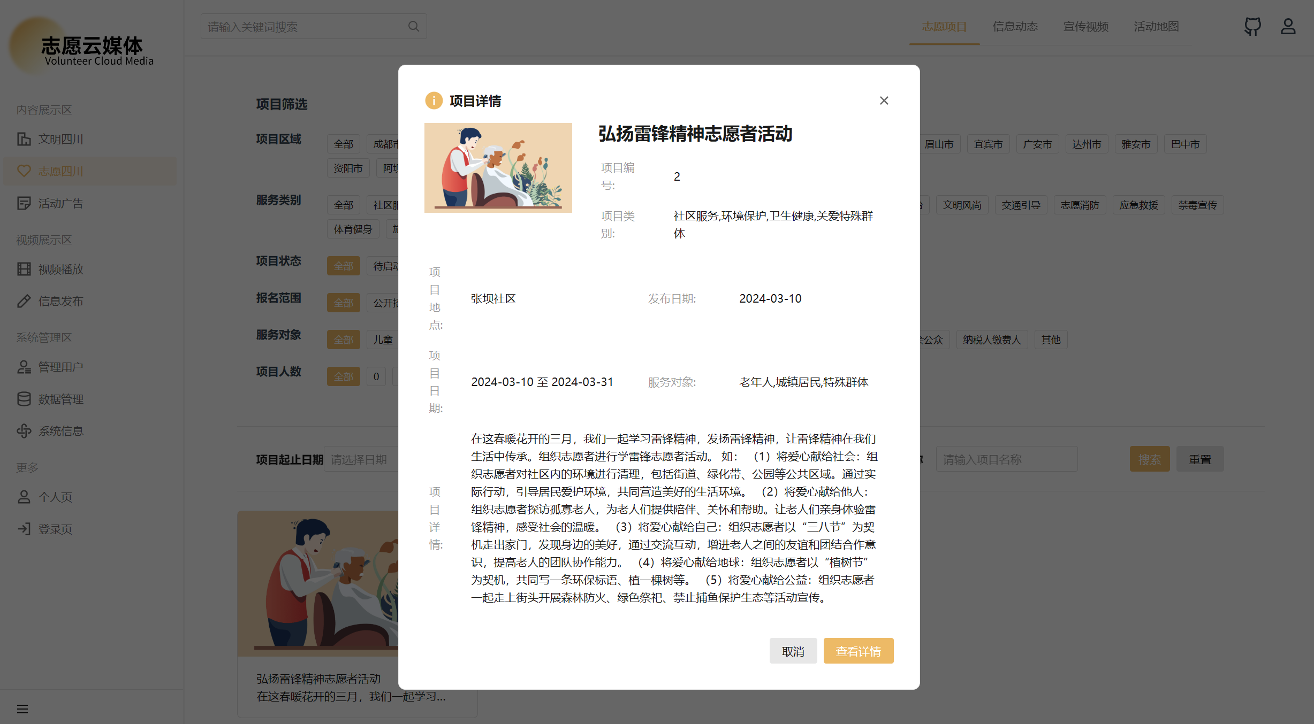
Task: Switch to 信息动态 tab
Action: (x=1015, y=26)
